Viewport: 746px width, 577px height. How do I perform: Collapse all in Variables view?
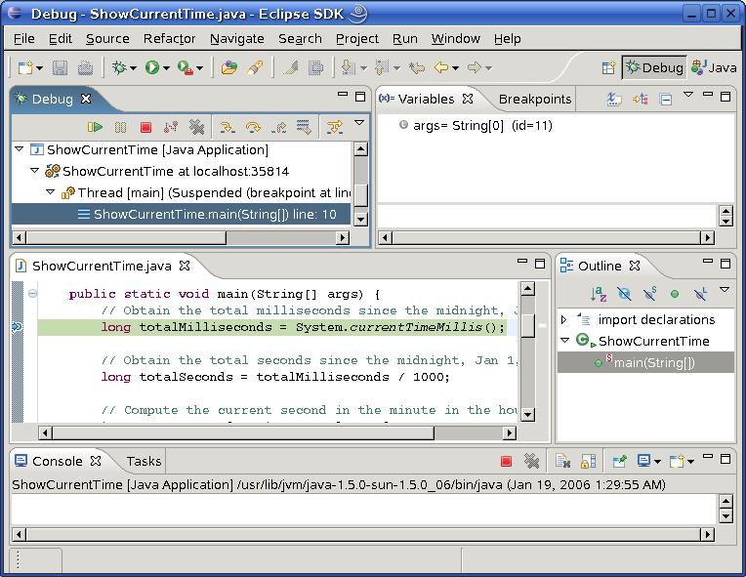point(666,100)
